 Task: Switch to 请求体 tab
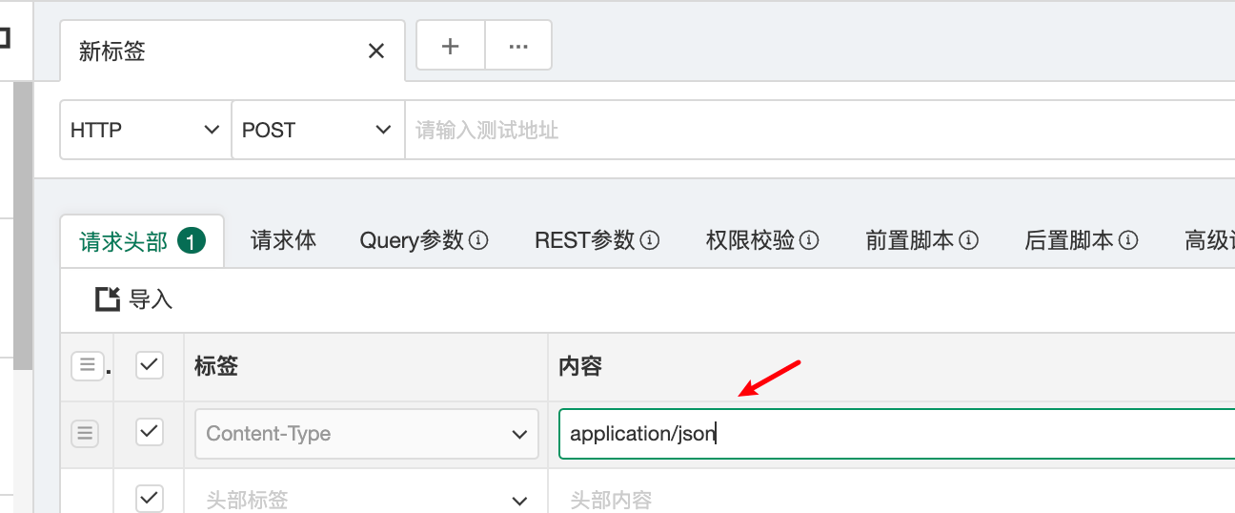283,240
